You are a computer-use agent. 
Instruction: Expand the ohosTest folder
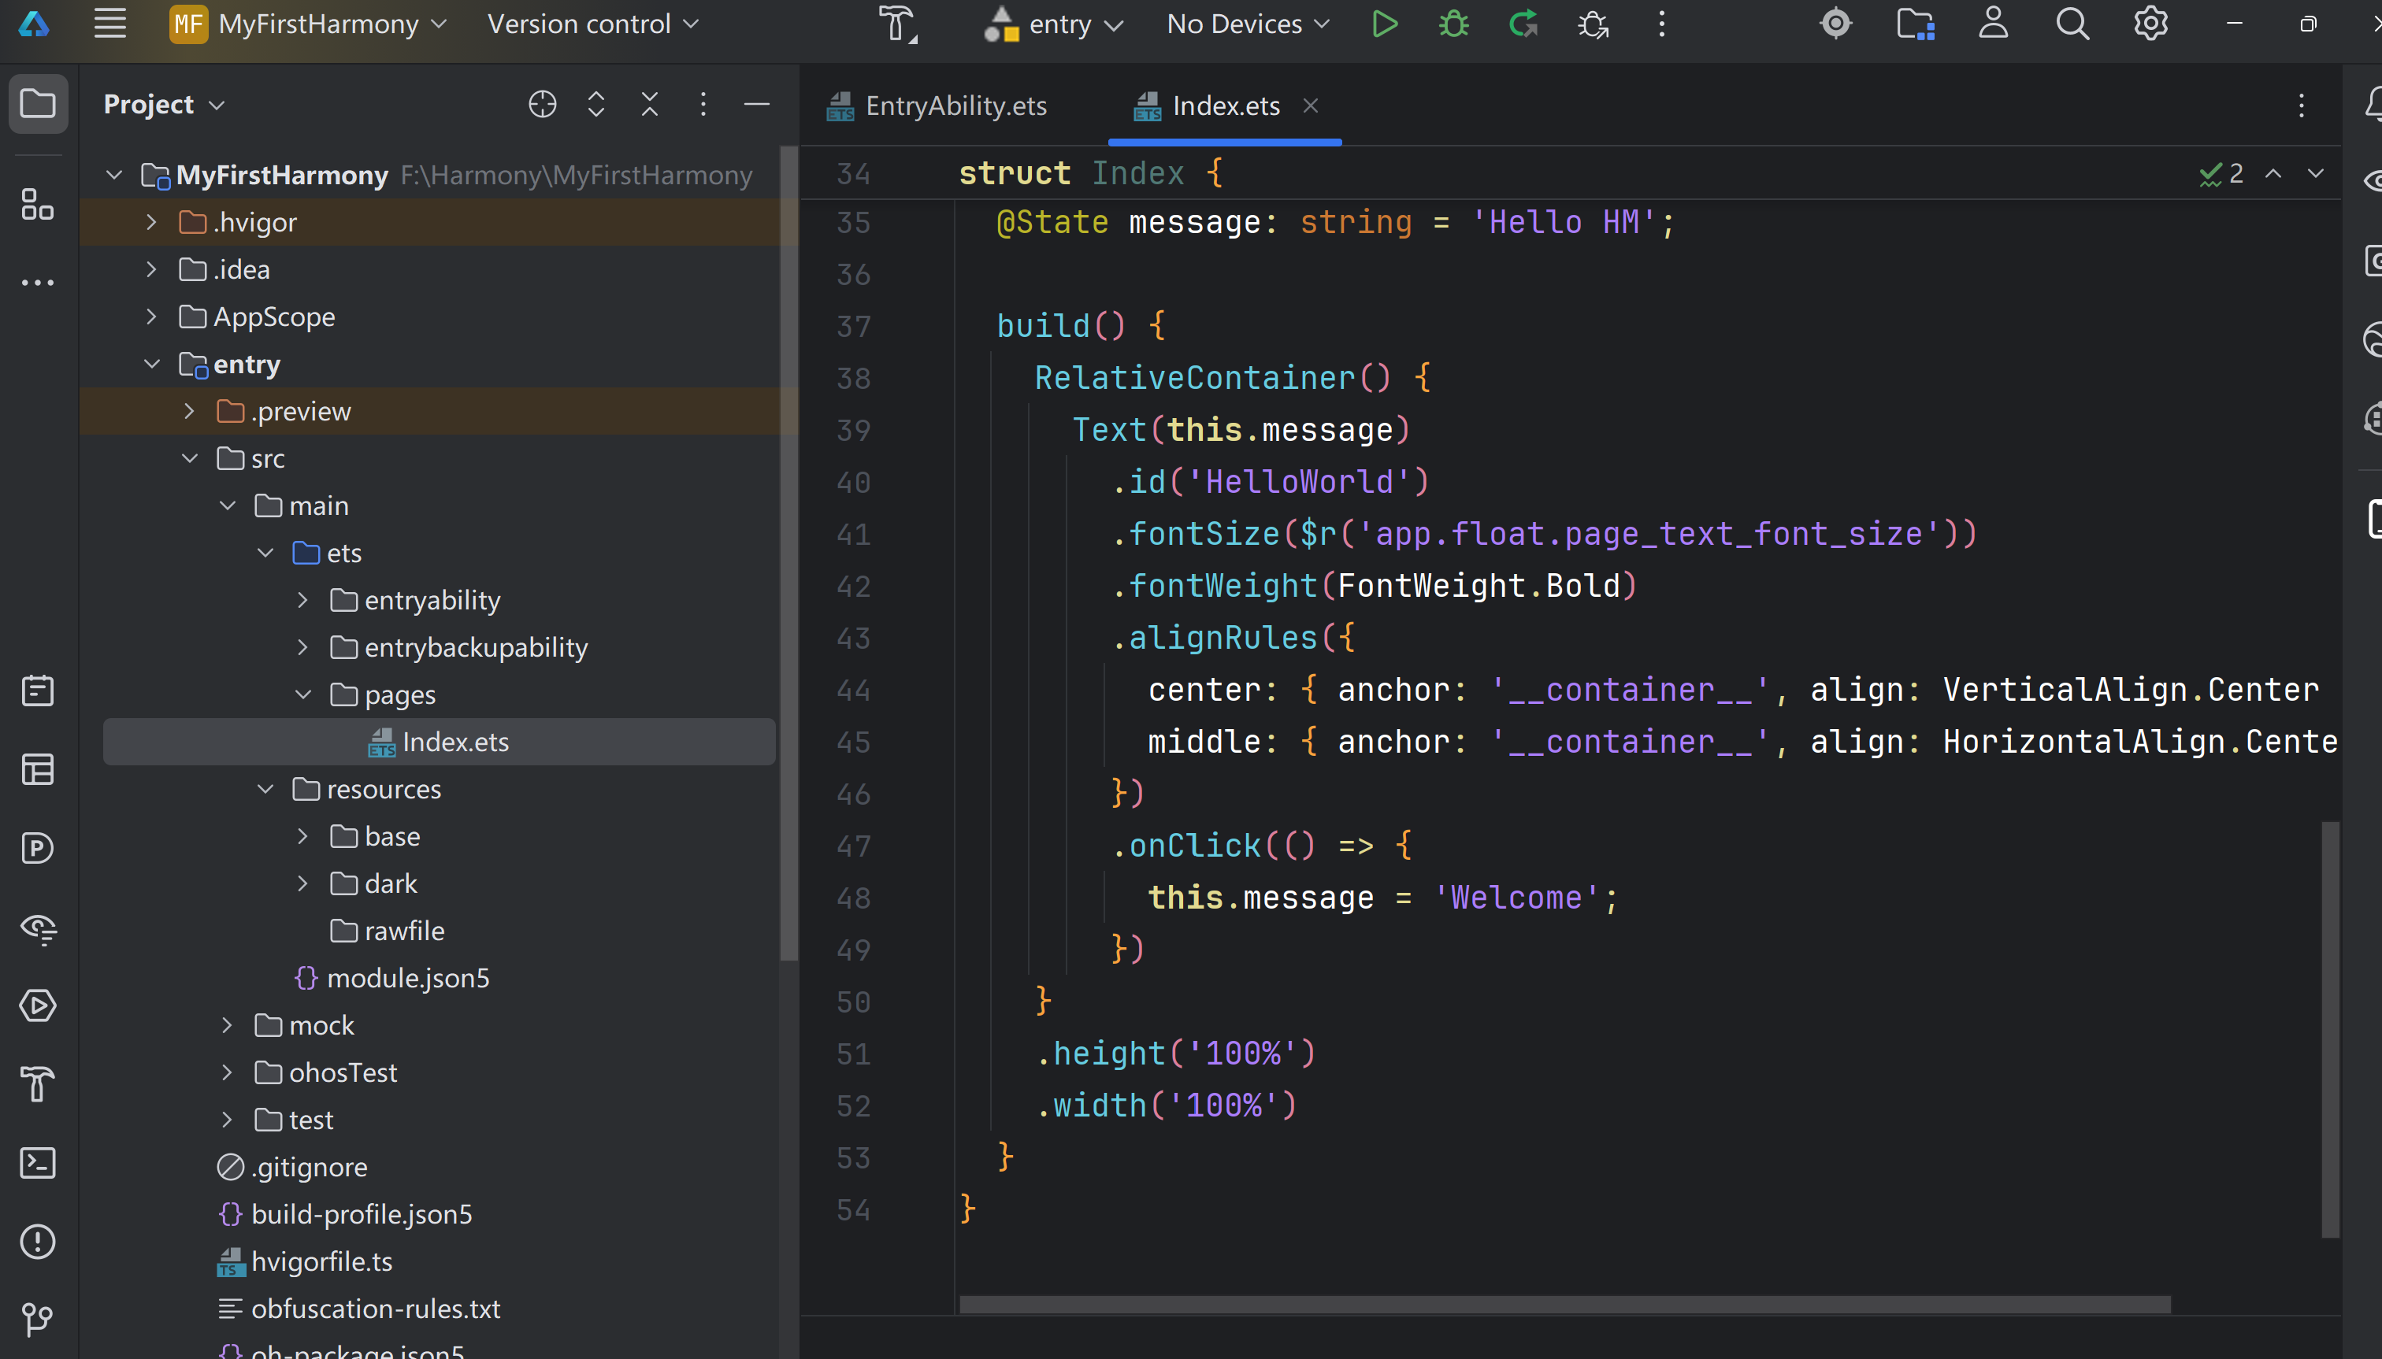[x=227, y=1072]
